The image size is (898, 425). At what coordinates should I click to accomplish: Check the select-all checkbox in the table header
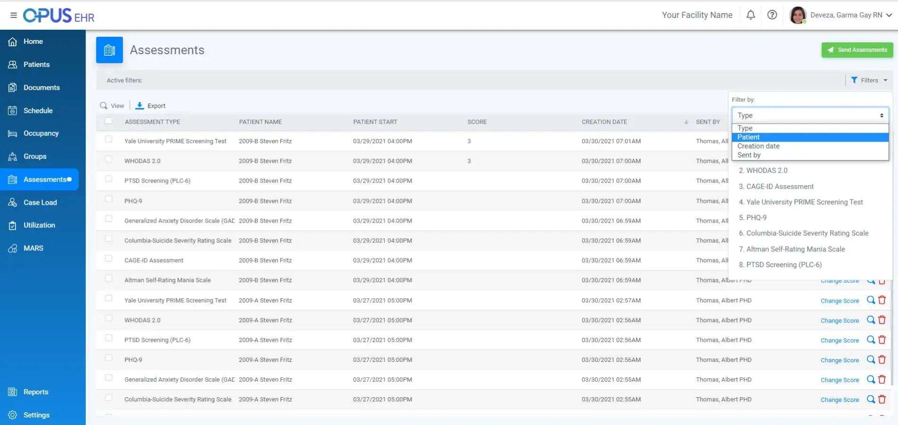coord(109,121)
